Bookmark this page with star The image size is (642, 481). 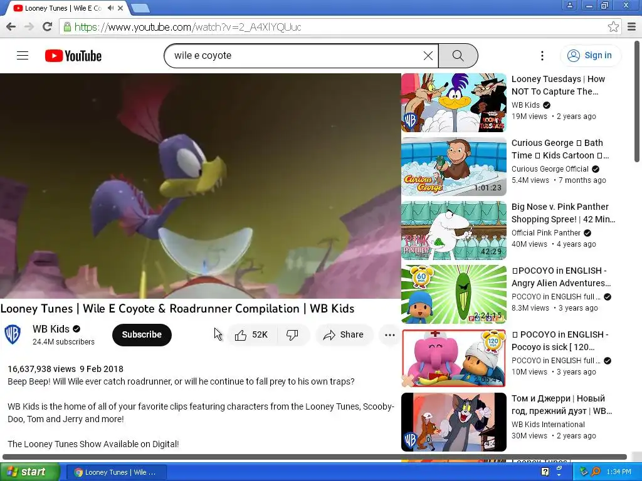click(613, 27)
